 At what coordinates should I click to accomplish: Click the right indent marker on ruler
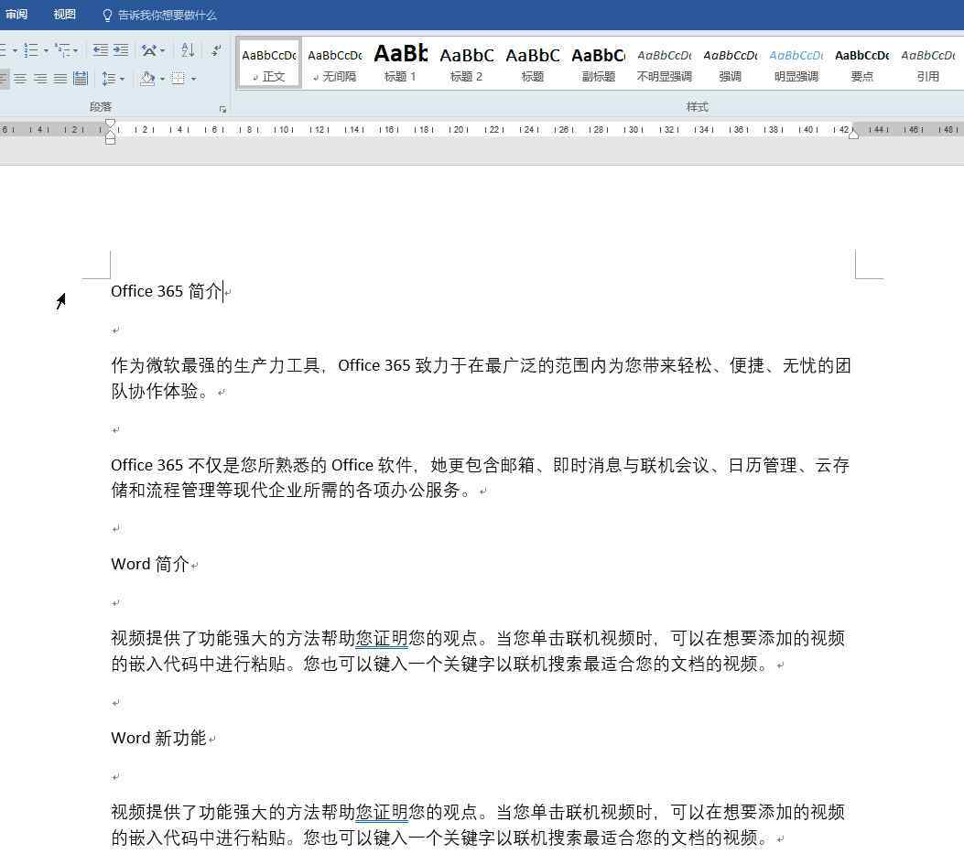[853, 135]
